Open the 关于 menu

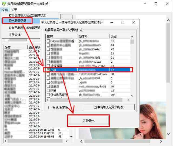14,10
